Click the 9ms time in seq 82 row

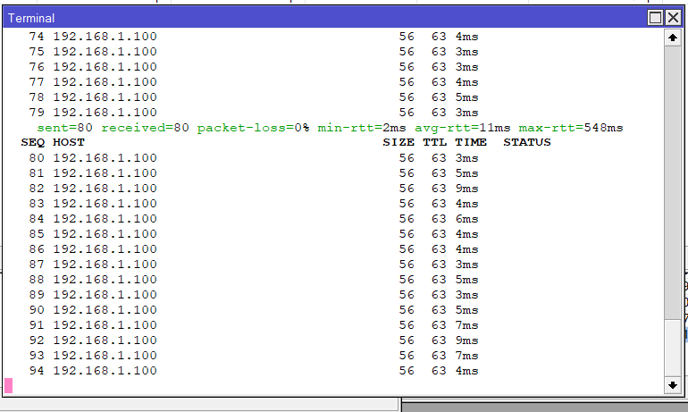point(466,189)
